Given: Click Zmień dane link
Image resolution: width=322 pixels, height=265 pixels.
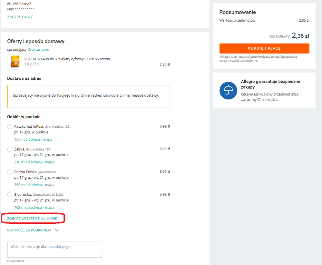Looking at the screenshot, I should point(20,17).
